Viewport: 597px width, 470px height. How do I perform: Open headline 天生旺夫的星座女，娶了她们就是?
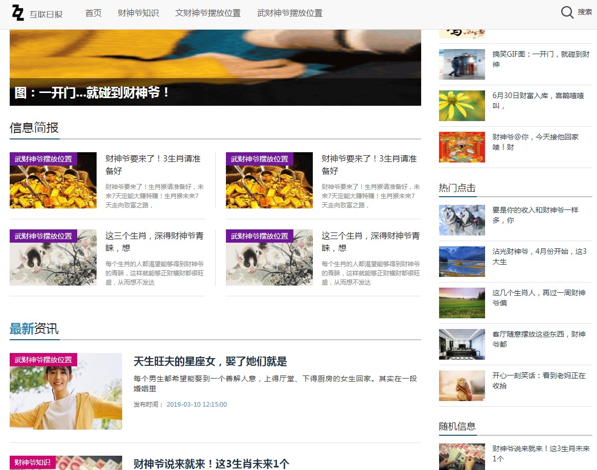click(210, 362)
